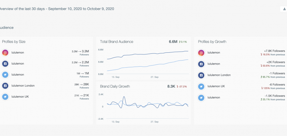The width and height of the screenshot is (287, 136).
Task: Click Instagram icon in Profiles by Growth
Action: tap(201, 53)
